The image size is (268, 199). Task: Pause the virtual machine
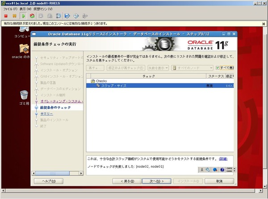tap(15, 16)
